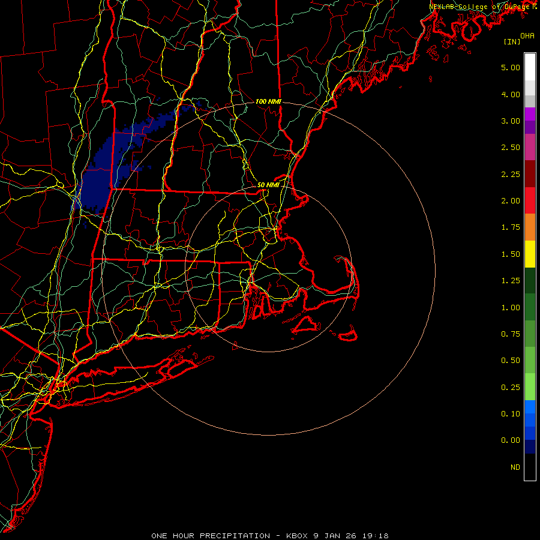Viewport: 540px width, 540px height.
Task: Click the One Hour Precipitation title caption
Action: [270, 536]
